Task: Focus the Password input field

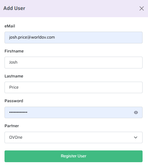Action: pos(74,112)
